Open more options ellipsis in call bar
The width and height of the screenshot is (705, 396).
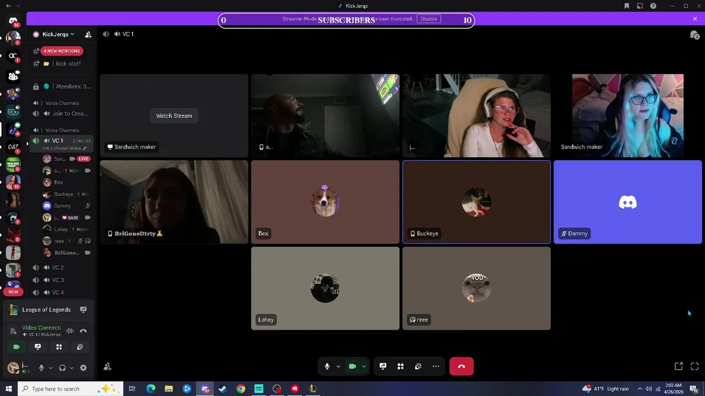(436, 366)
